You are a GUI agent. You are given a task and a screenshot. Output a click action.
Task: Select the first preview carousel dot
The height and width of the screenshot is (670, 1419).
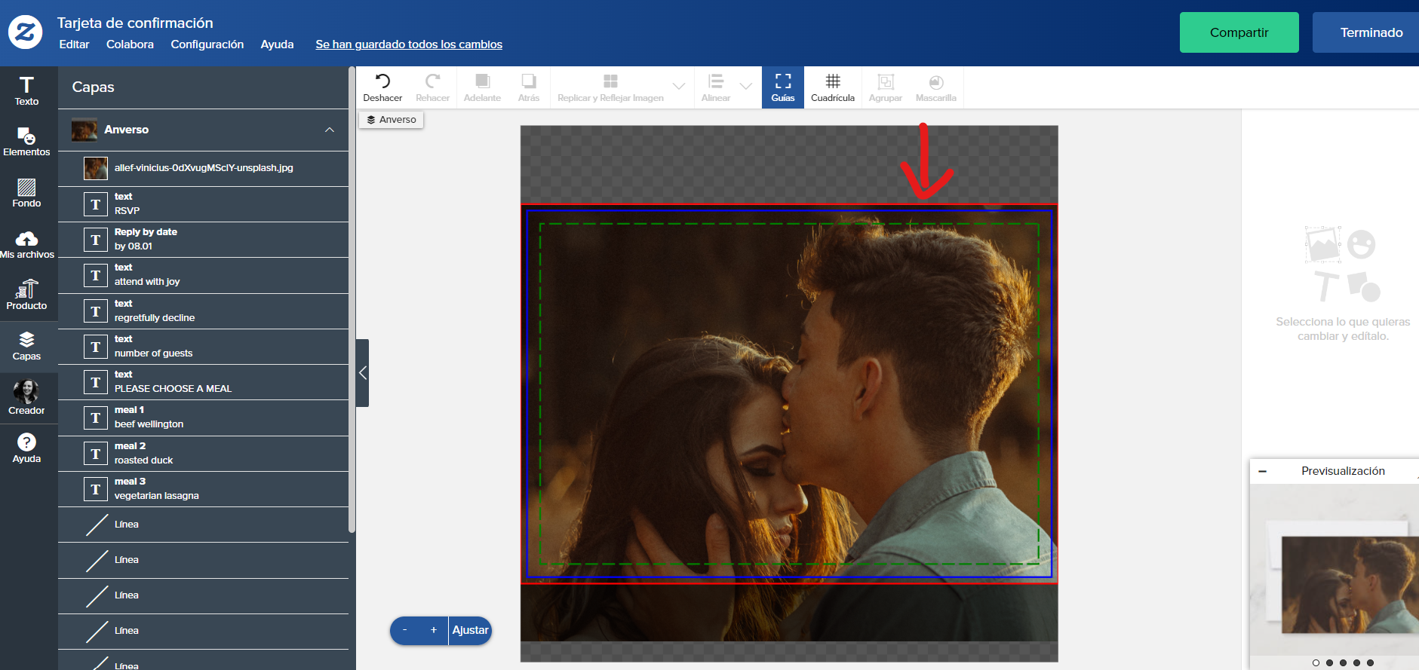point(1316,663)
